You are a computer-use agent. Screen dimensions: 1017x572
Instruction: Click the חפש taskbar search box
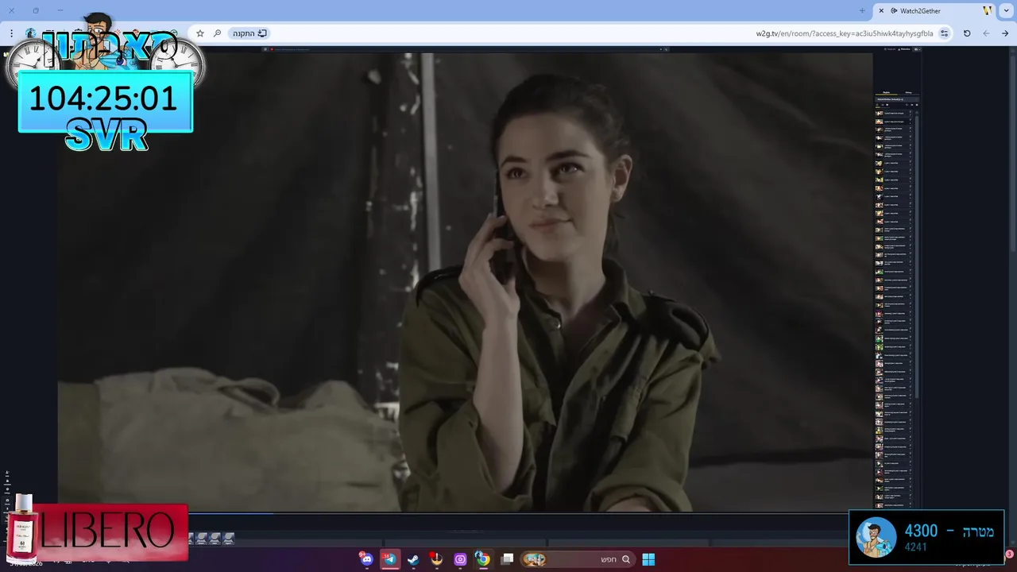577,559
